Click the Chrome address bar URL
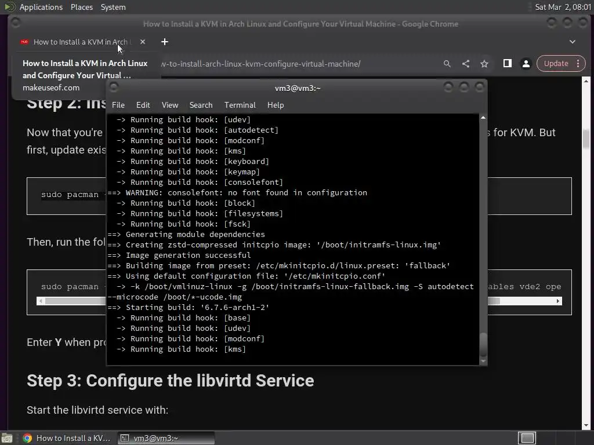Viewport: 594px width, 445px height. point(261,64)
